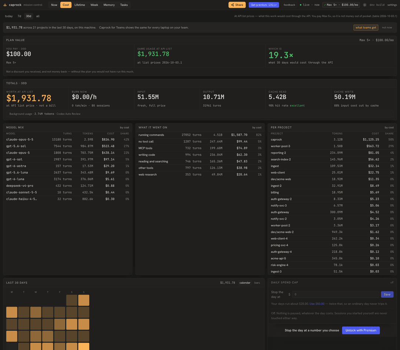Dismiss banner with not now
This screenshot has width=400, height=350.
[387, 27]
